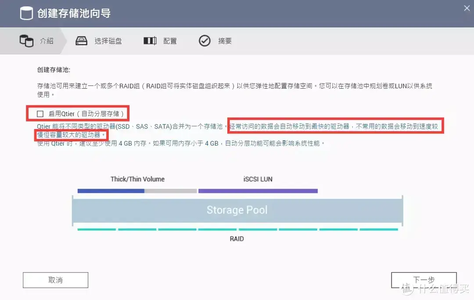
Task: Click the 下一步 button
Action: click(424, 280)
